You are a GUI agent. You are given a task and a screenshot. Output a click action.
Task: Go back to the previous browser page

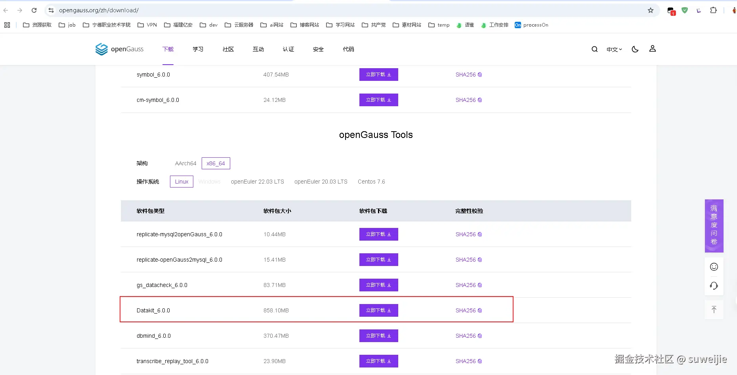coord(6,10)
